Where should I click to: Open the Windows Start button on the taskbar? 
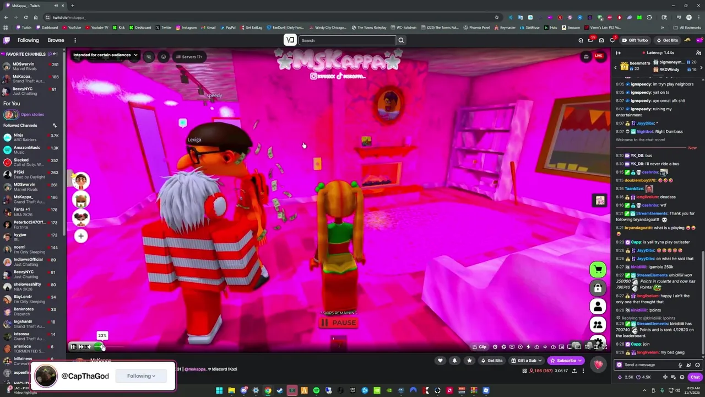[x=219, y=391]
